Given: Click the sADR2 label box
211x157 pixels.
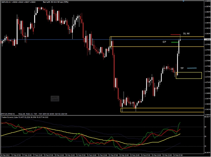Looking at the screenshot, I should [x=55, y=99].
